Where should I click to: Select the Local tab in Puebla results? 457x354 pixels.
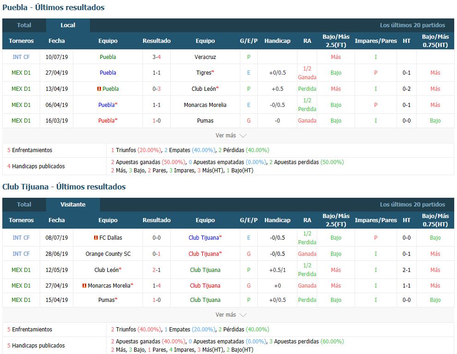click(x=68, y=25)
